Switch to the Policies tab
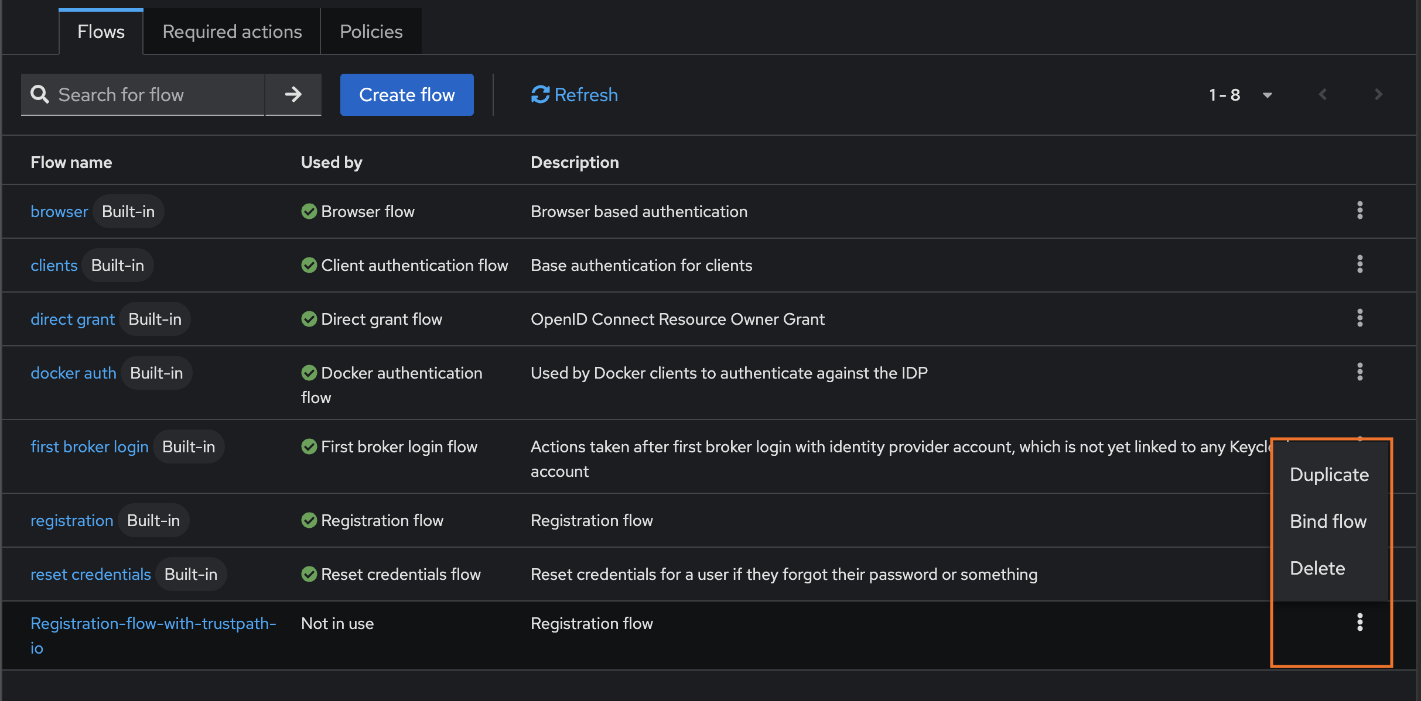 click(371, 31)
